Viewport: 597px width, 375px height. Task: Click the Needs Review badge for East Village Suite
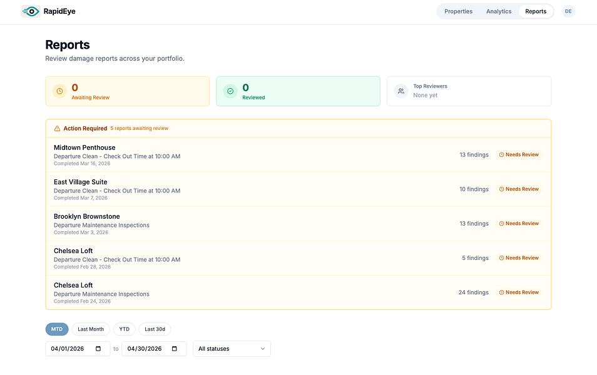coord(519,189)
